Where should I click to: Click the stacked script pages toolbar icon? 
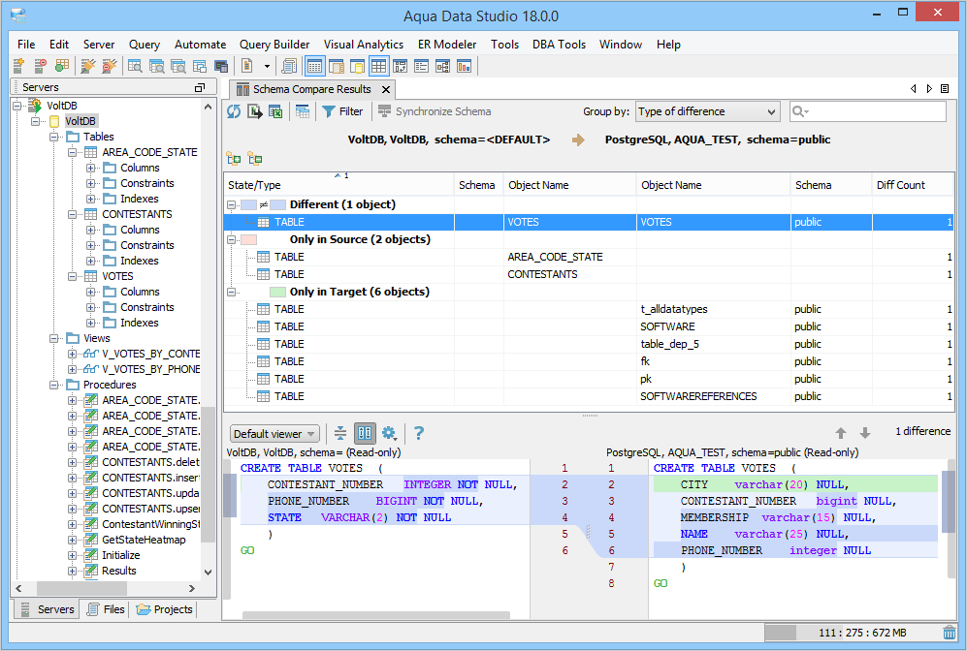(289, 66)
